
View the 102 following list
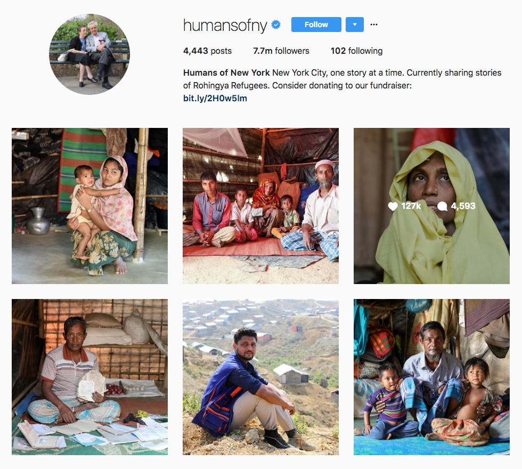coord(356,51)
